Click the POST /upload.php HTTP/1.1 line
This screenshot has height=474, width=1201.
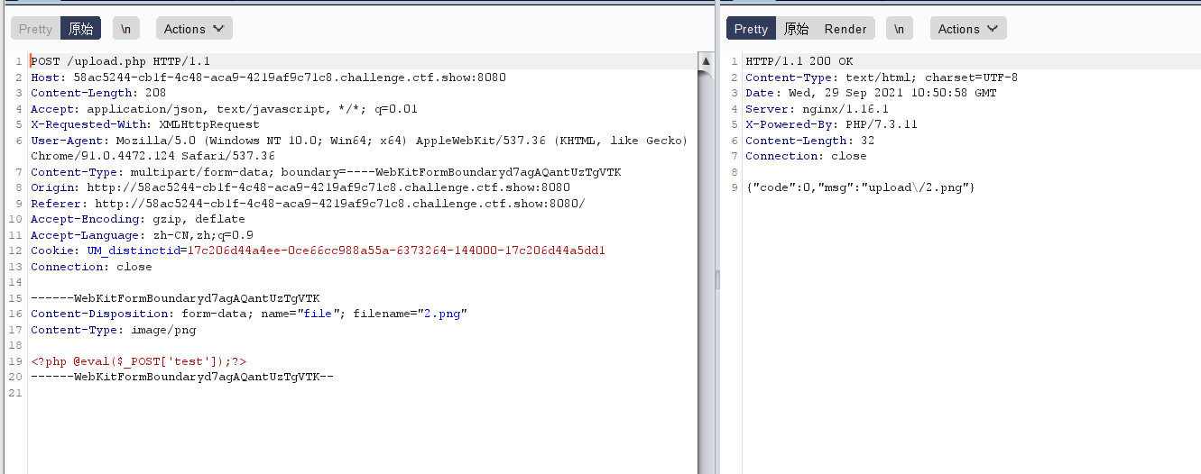point(120,61)
